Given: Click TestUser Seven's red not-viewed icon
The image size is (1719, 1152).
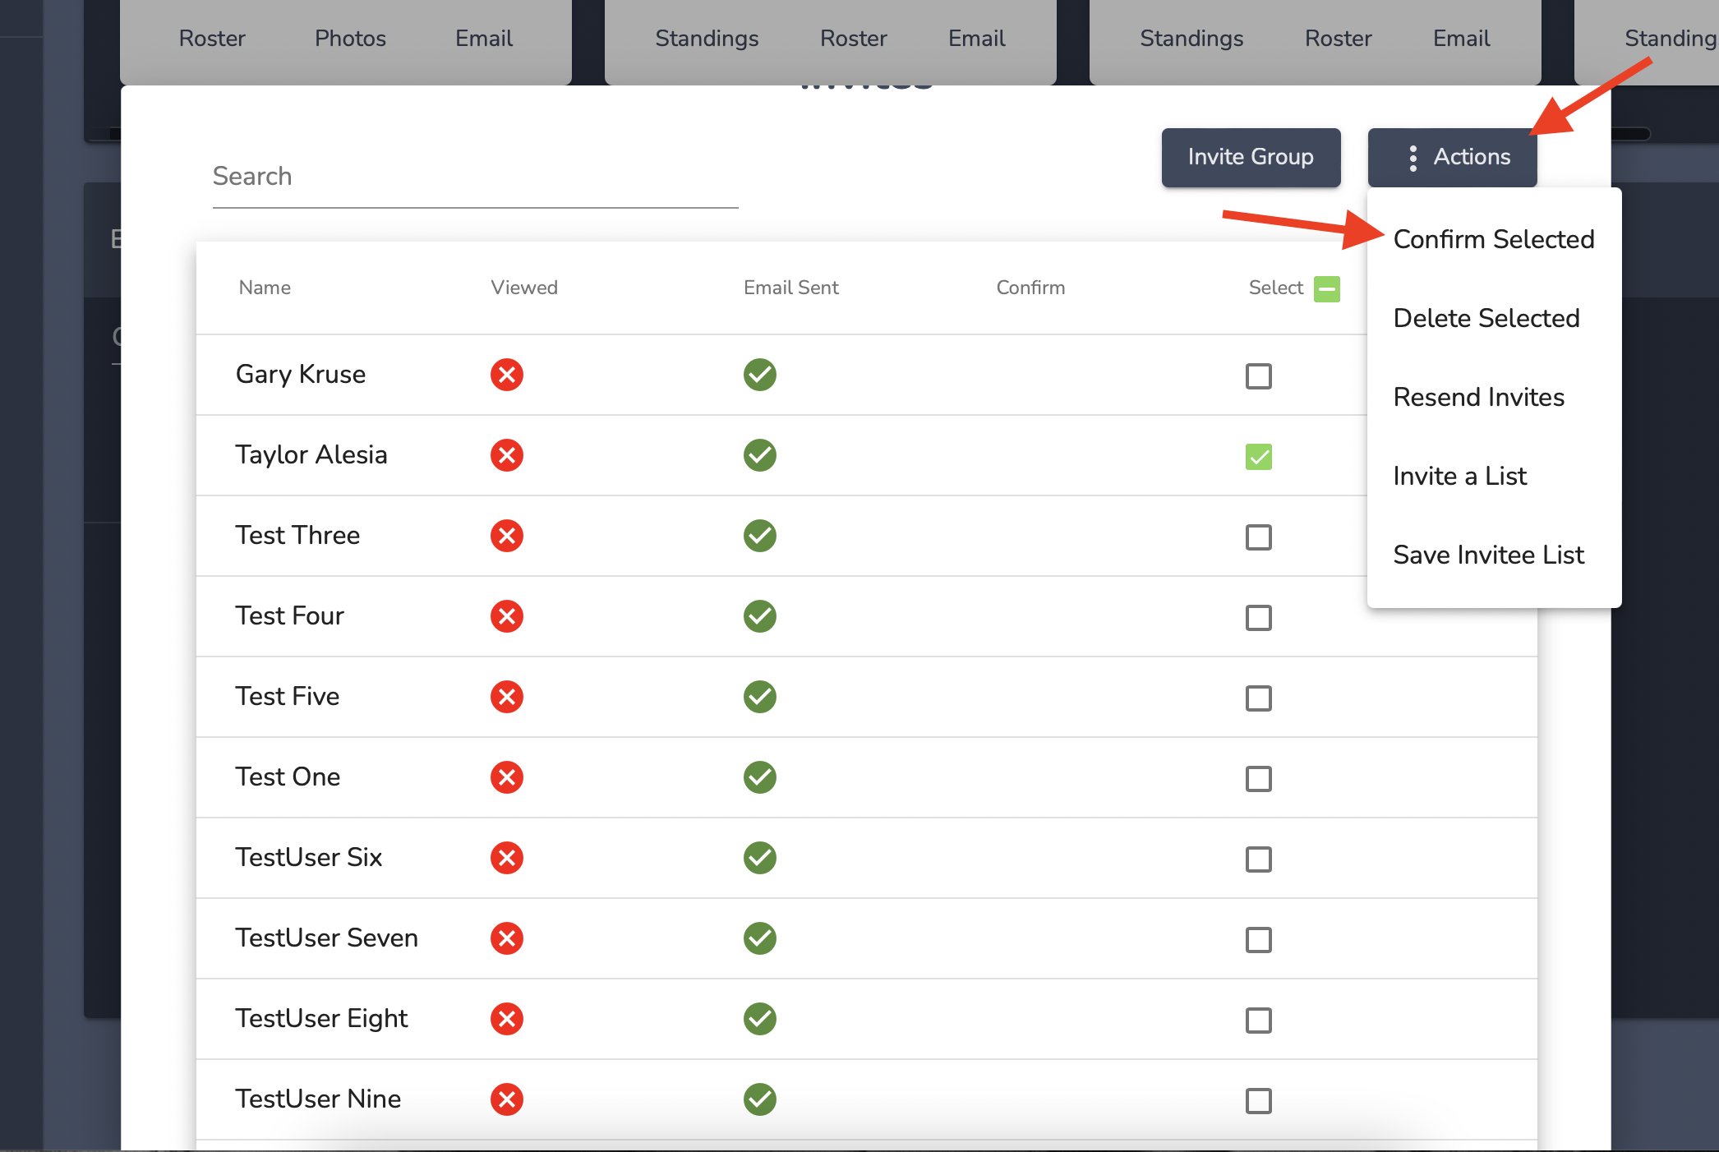Looking at the screenshot, I should click(507, 938).
